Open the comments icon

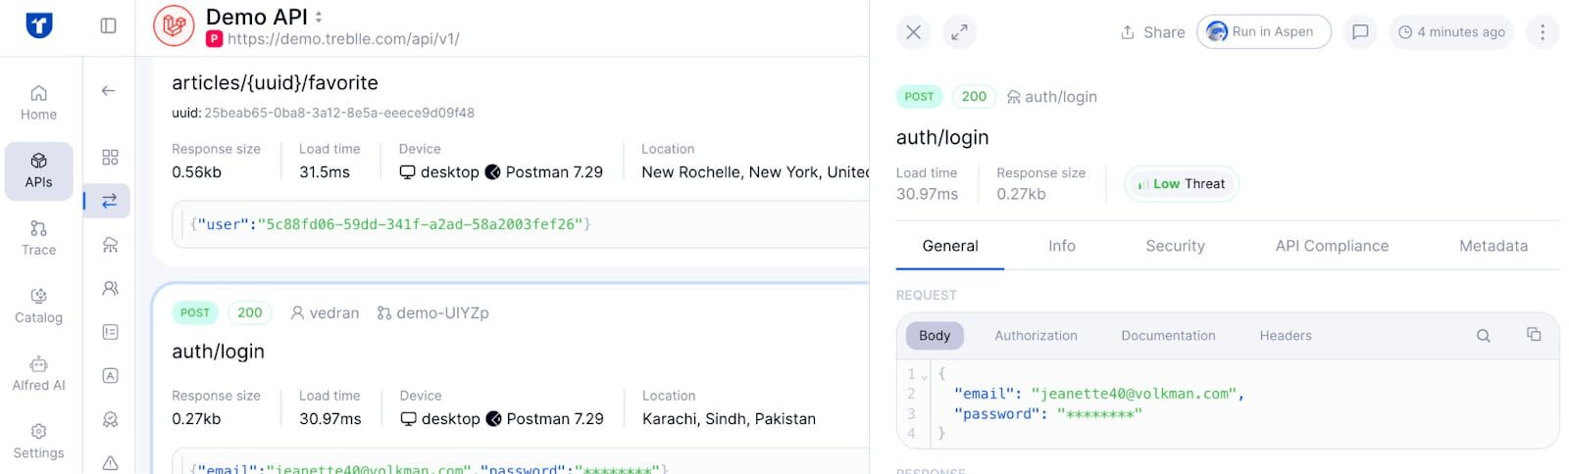[x=1360, y=32]
